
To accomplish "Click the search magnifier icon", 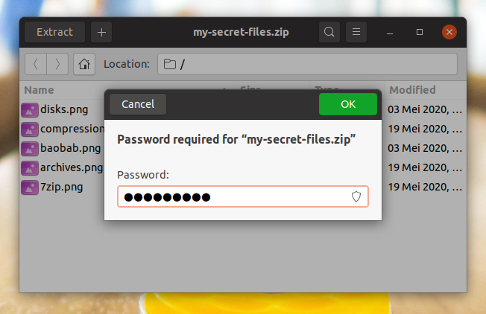I will 329,32.
